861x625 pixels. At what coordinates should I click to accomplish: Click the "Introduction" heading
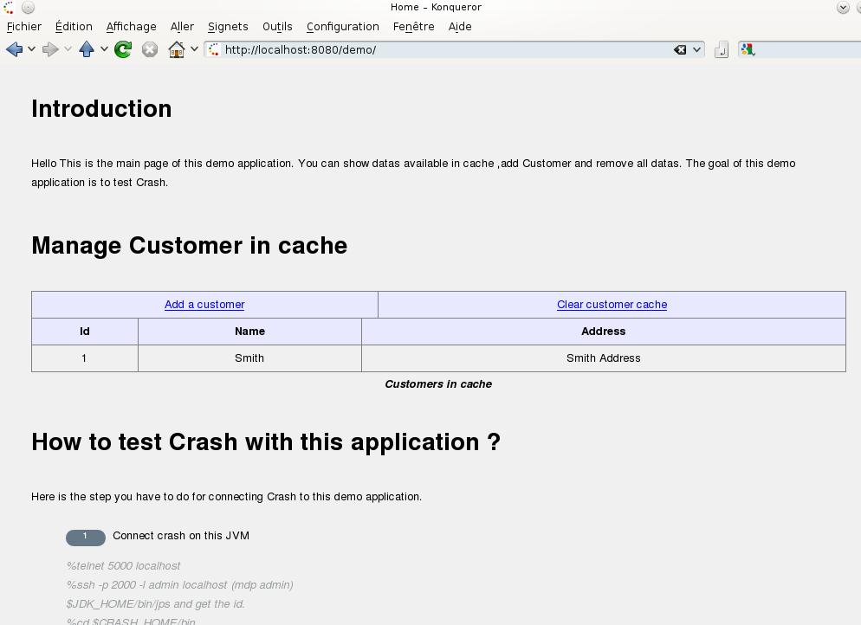[x=101, y=109]
